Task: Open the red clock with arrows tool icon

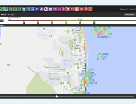Action: pyautogui.click(x=82, y=9)
